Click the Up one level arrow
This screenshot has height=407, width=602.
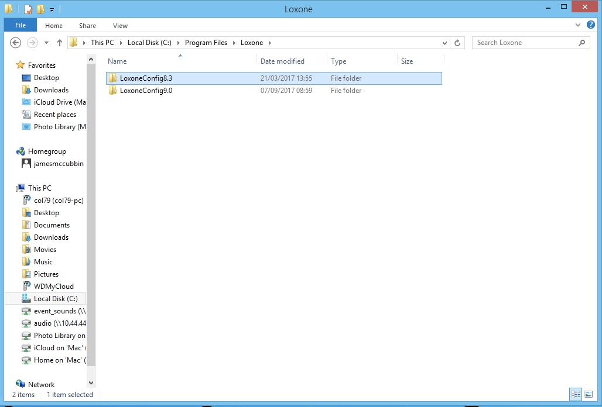tap(60, 43)
